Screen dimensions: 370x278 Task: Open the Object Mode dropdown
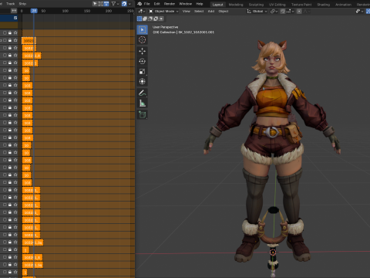click(x=163, y=12)
